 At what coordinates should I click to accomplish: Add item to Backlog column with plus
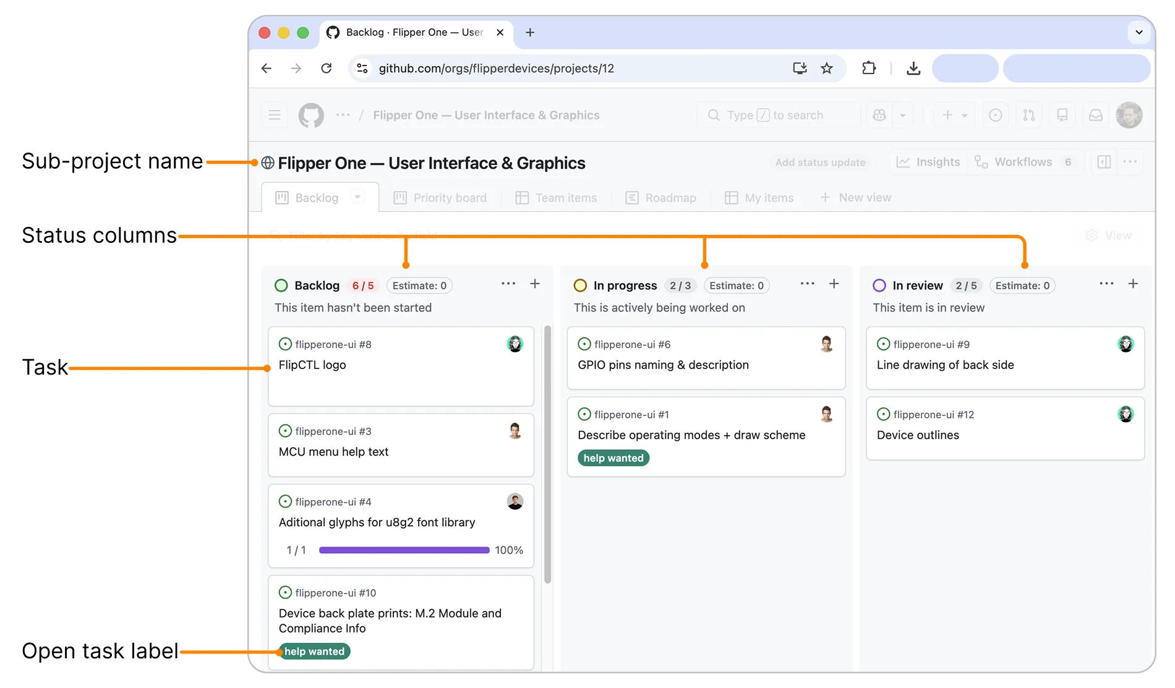pyautogui.click(x=535, y=284)
